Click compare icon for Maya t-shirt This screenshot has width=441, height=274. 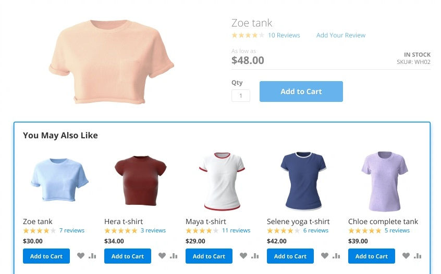tap(255, 255)
